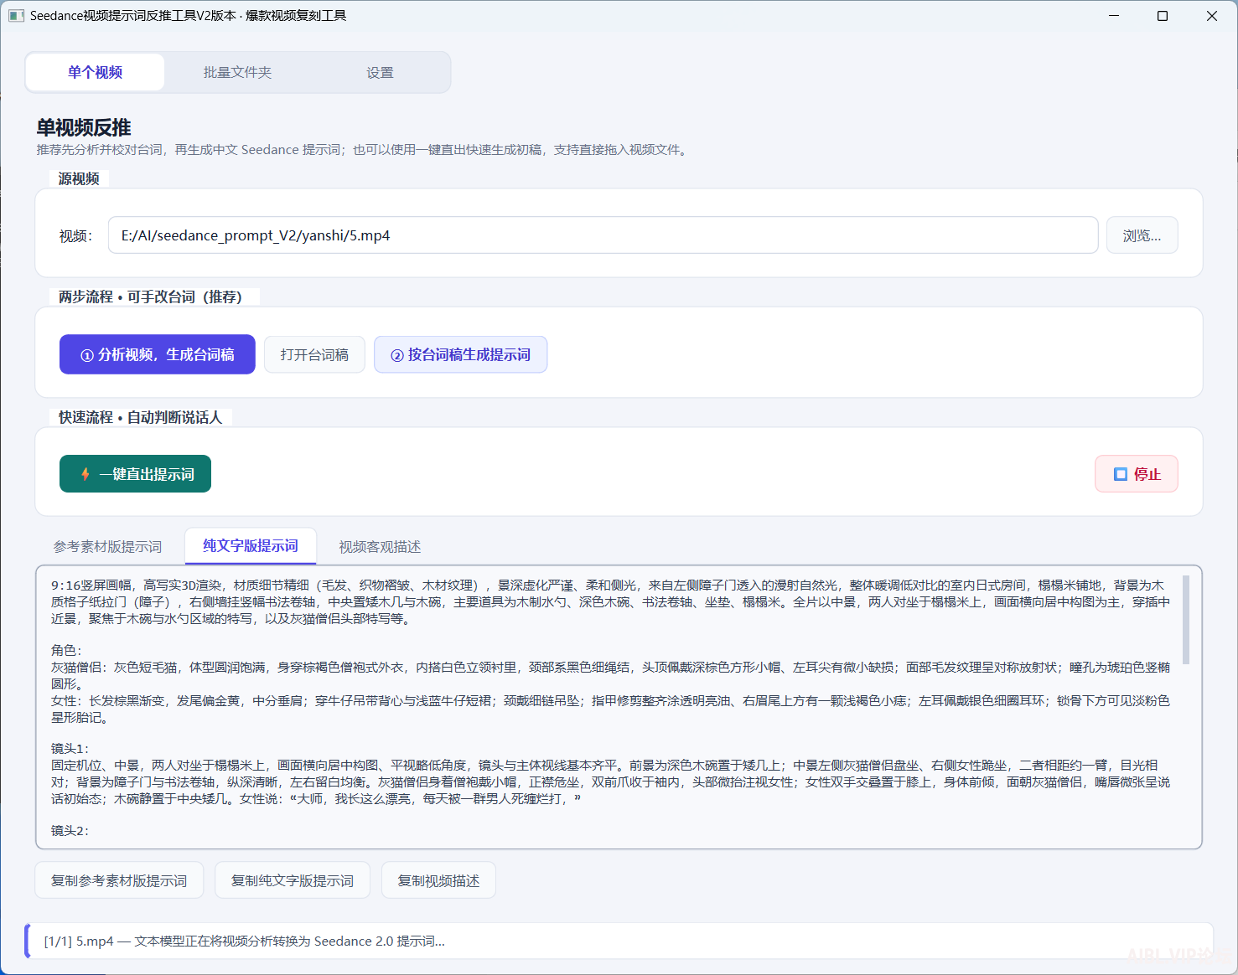Click the 镜头2: line in the prompt
Image resolution: width=1238 pixels, height=975 pixels.
pyautogui.click(x=70, y=831)
